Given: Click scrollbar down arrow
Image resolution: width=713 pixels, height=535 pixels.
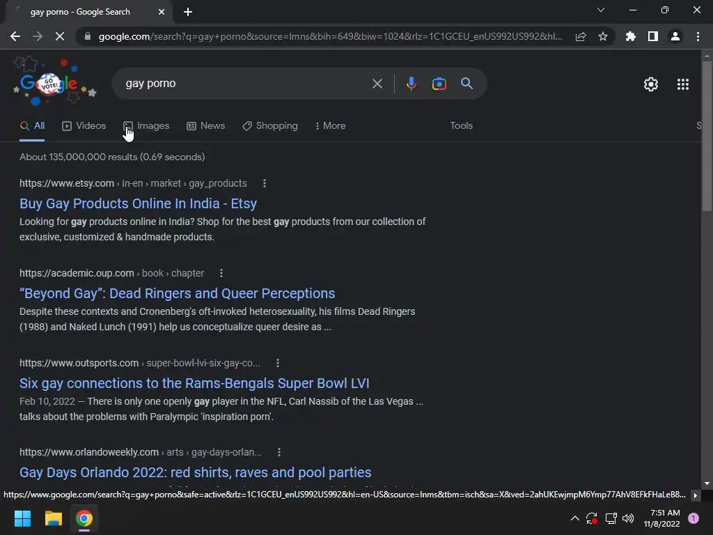Looking at the screenshot, I should pos(707,483).
